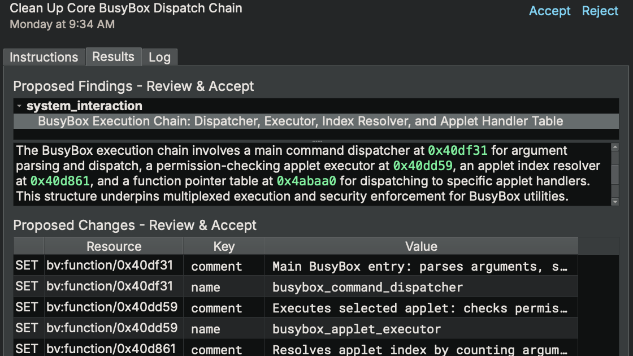
Task: Reject the proposed analysis results
Action: [600, 11]
